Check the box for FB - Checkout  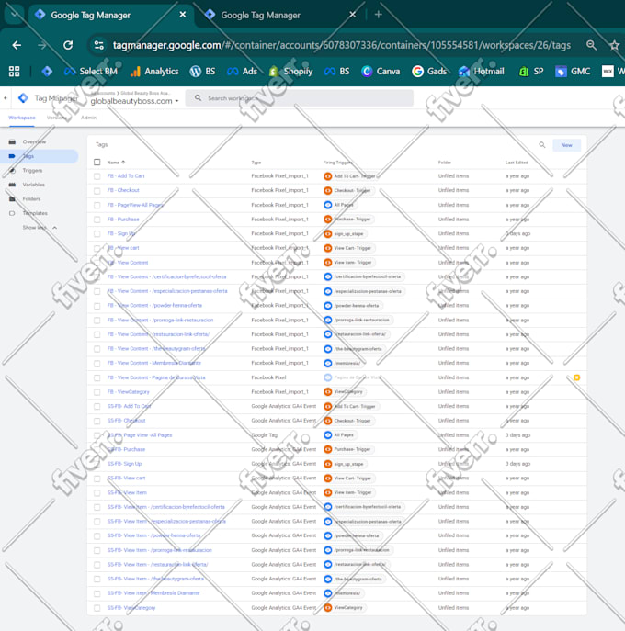coord(97,190)
